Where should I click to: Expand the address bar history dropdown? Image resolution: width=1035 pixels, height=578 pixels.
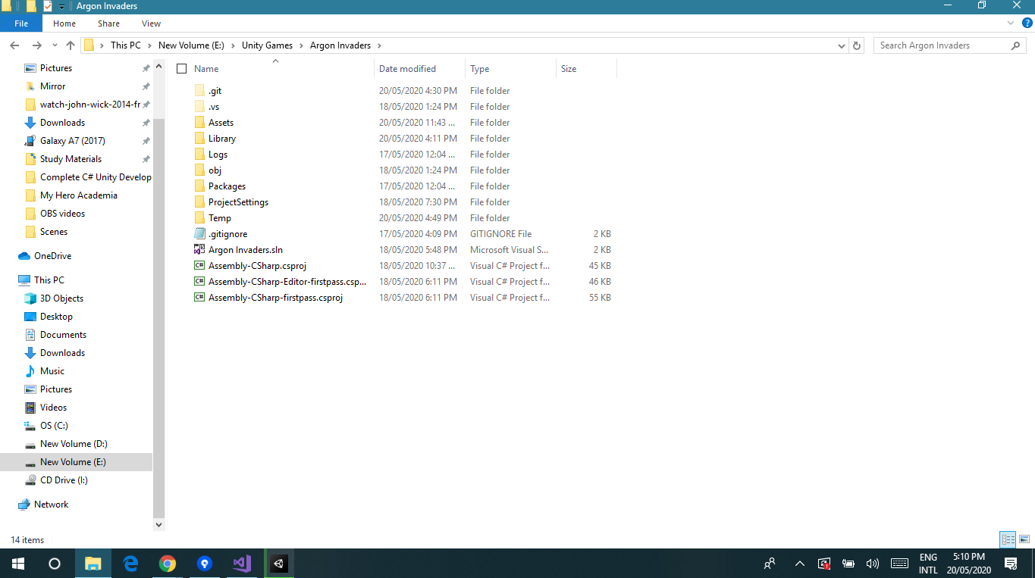pos(842,45)
